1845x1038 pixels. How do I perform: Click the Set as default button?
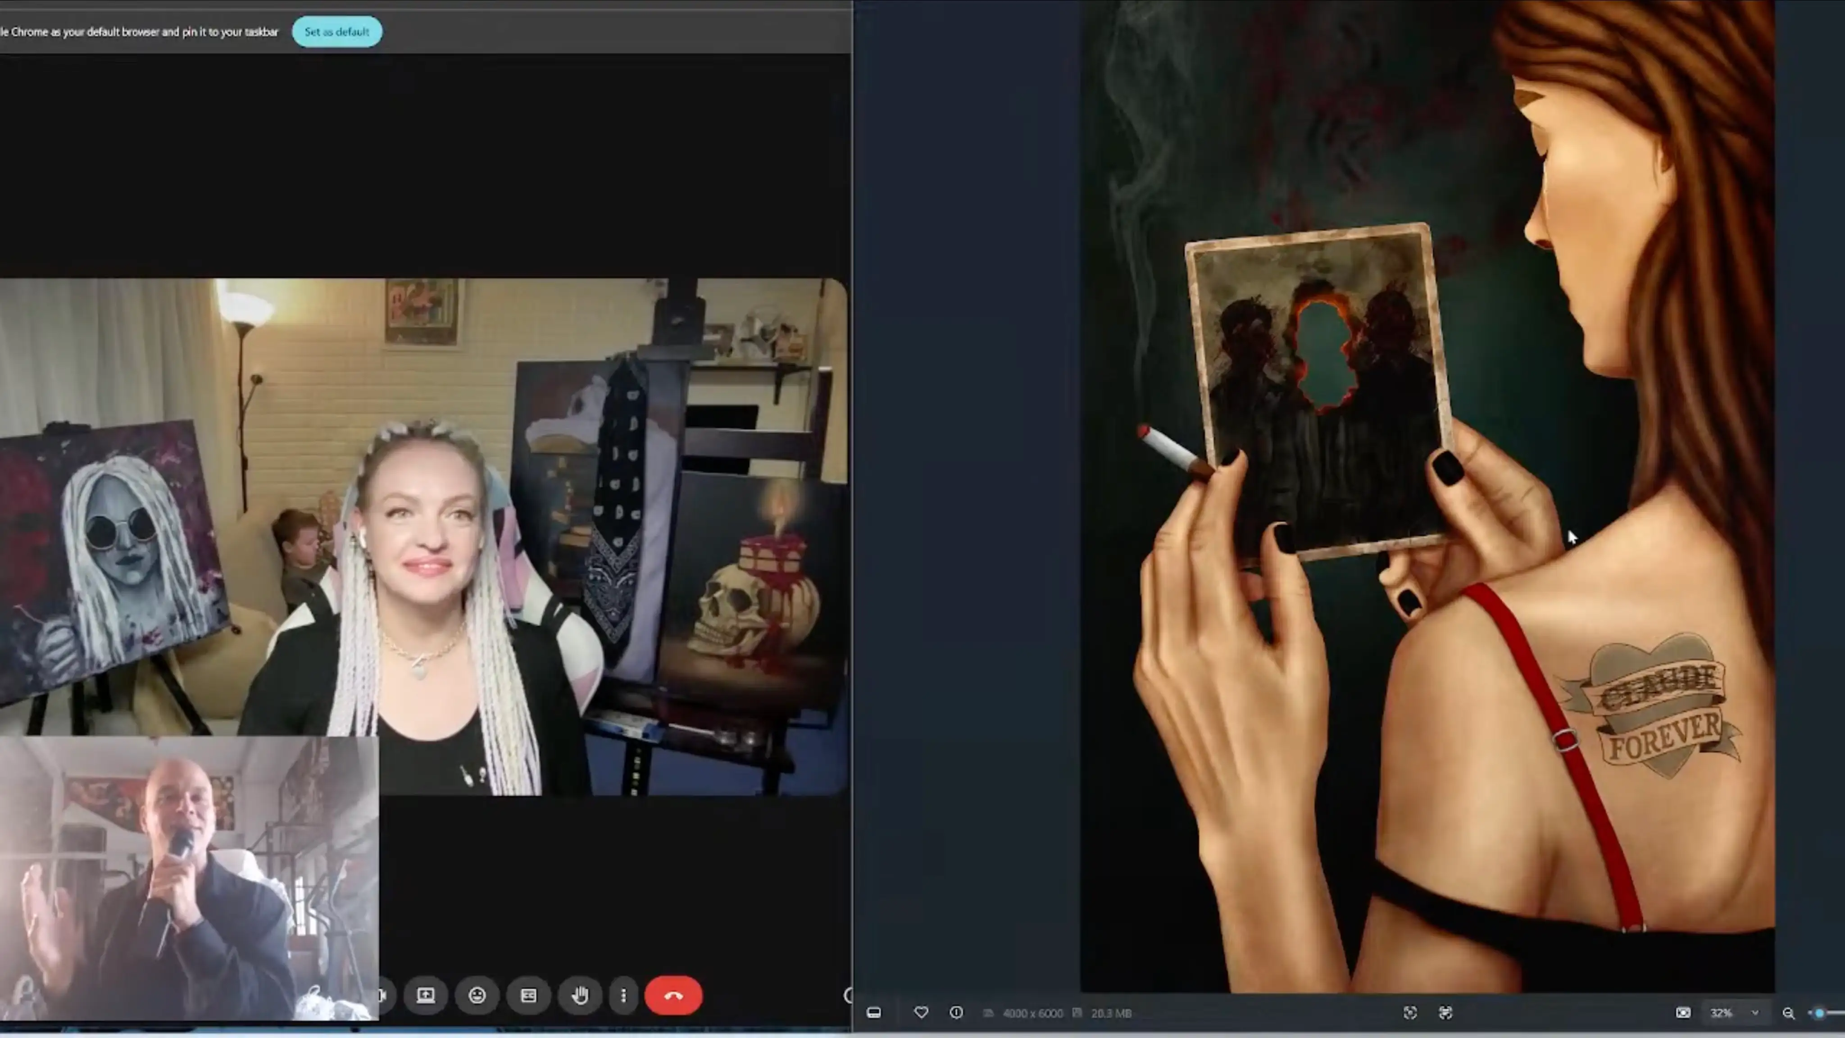(336, 32)
